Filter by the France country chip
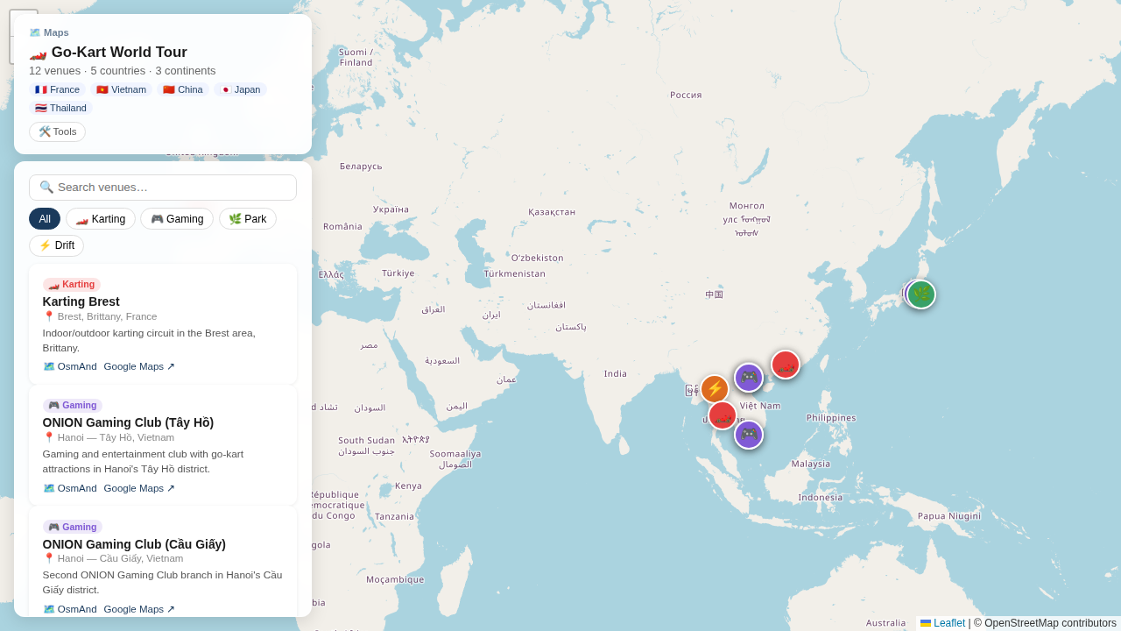The height and width of the screenshot is (631, 1121). point(58,89)
